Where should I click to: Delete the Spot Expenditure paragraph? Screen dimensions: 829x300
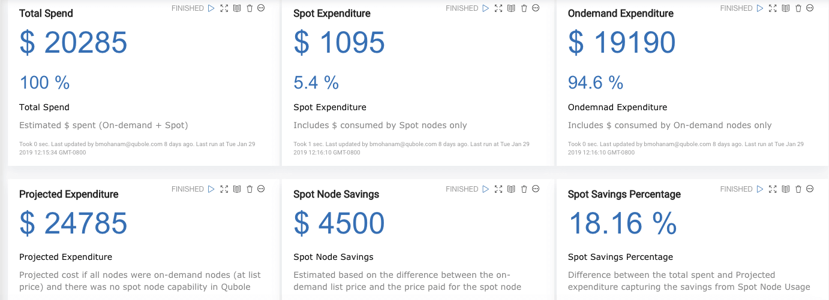click(524, 8)
